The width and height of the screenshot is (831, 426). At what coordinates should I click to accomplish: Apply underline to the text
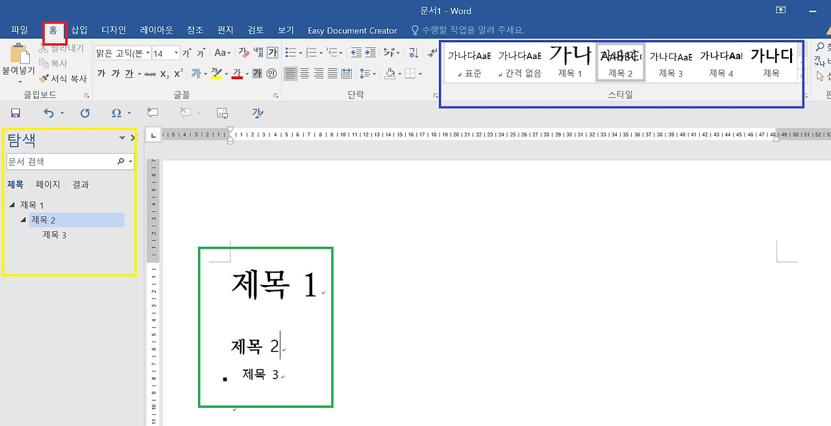coord(129,73)
